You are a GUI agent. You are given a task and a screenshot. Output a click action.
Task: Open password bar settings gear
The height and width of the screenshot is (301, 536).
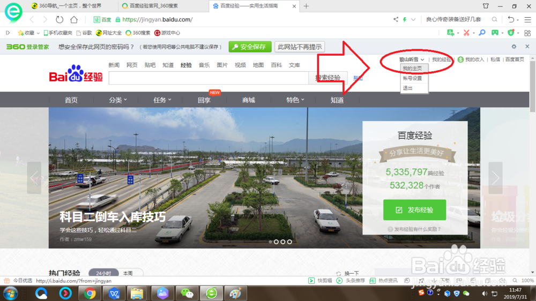514,47
